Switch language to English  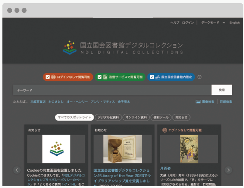pos(235,23)
